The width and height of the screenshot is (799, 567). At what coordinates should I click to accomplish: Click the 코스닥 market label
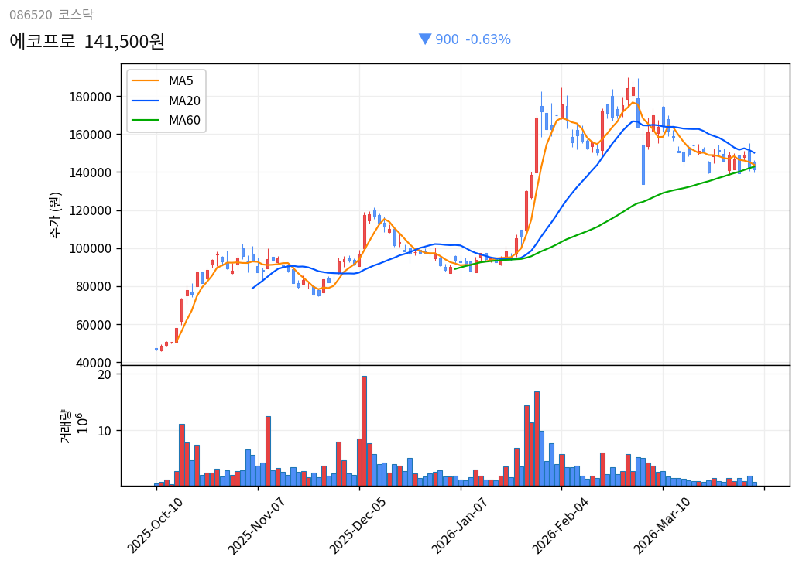click(x=75, y=15)
